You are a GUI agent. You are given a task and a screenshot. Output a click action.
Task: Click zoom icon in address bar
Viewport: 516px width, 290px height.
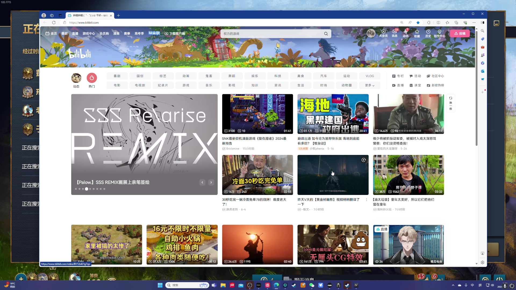coord(402,23)
